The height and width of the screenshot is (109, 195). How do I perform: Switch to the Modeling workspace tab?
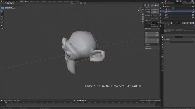[27, 1]
